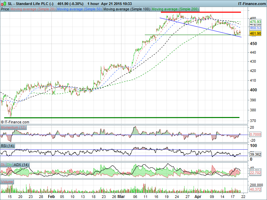Click the © IT-Finance.com watermark

pyautogui.click(x=15, y=122)
